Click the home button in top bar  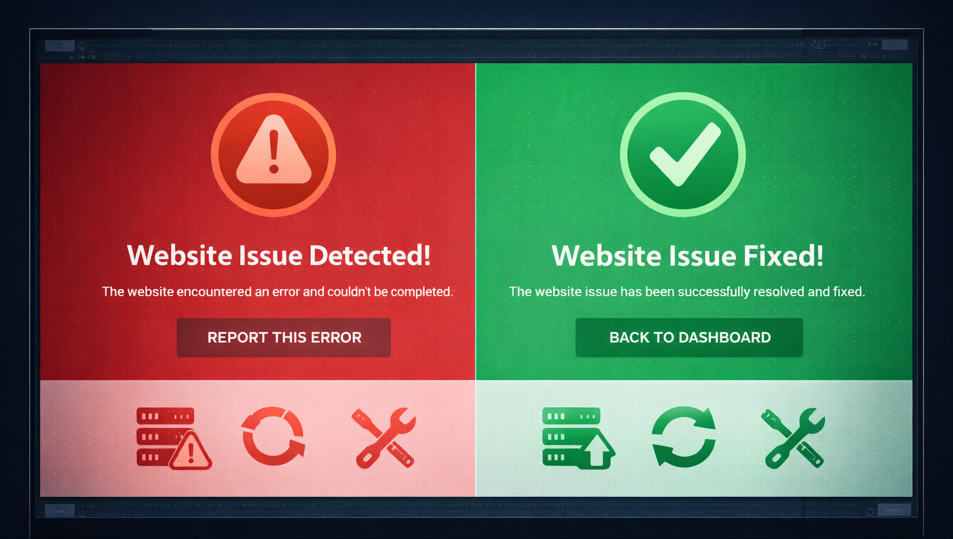point(60,46)
